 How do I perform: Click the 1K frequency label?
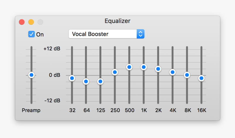click(x=144, y=110)
